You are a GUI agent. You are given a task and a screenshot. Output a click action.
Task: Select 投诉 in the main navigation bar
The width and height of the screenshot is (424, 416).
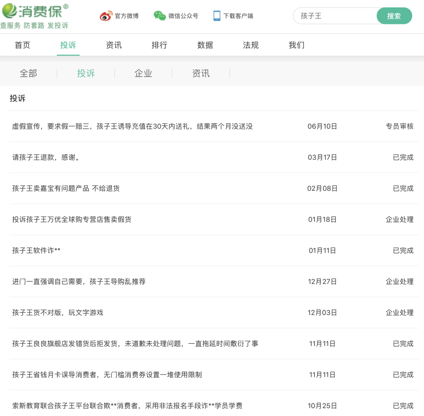pyautogui.click(x=68, y=45)
